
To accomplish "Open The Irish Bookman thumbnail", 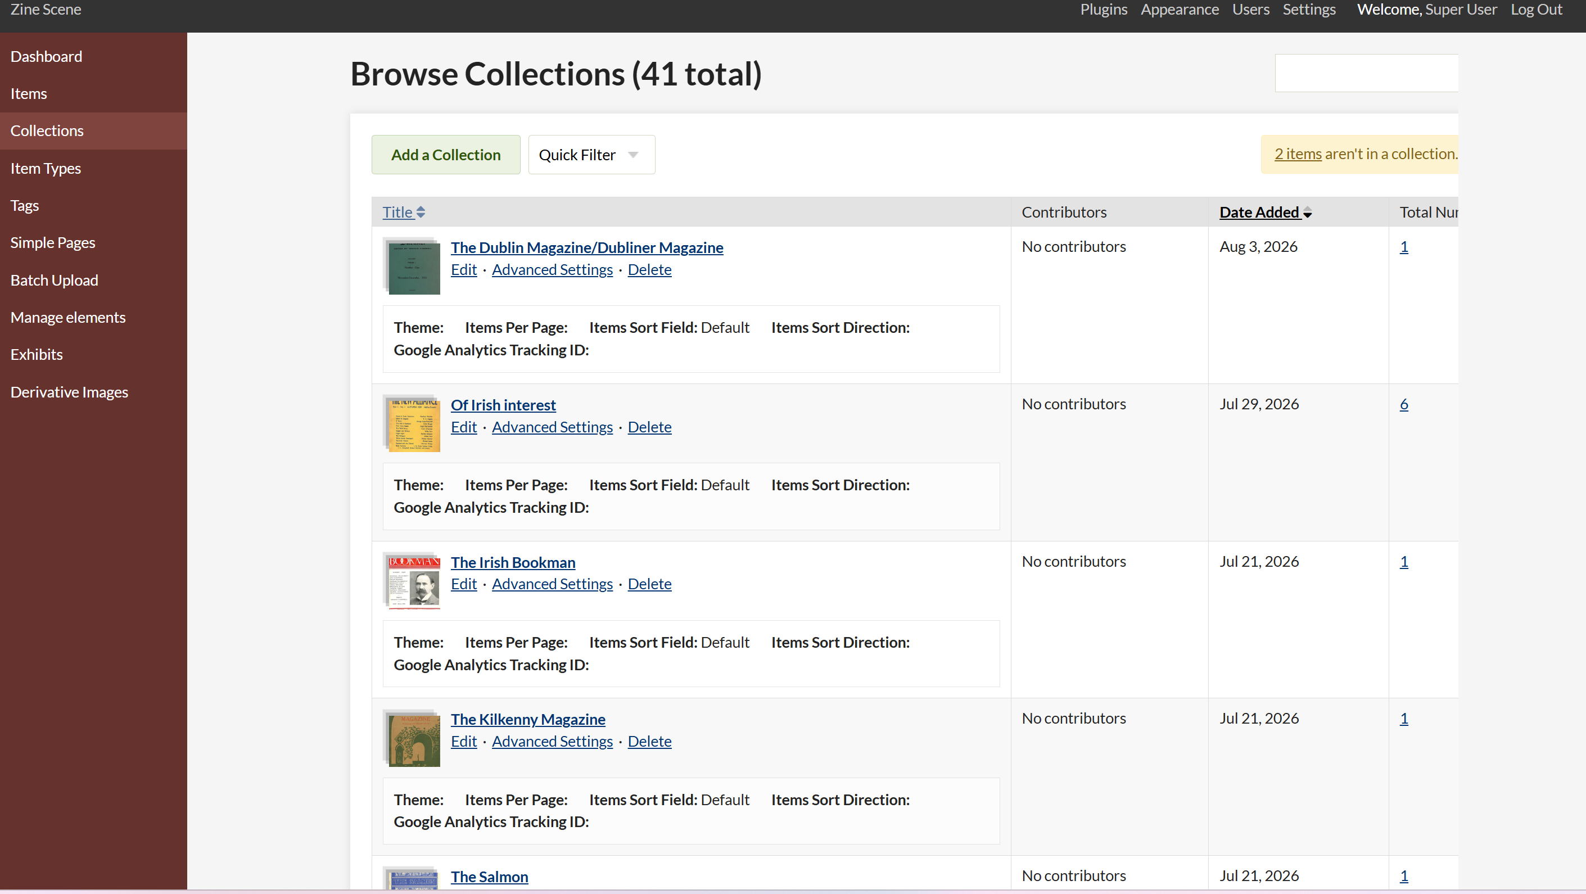I will pos(412,581).
